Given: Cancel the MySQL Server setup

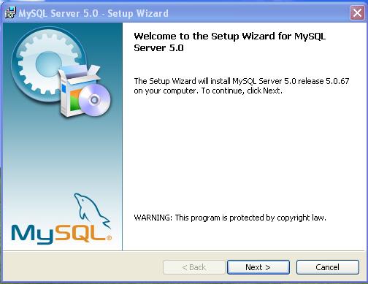Looking at the screenshot, I should (328, 267).
